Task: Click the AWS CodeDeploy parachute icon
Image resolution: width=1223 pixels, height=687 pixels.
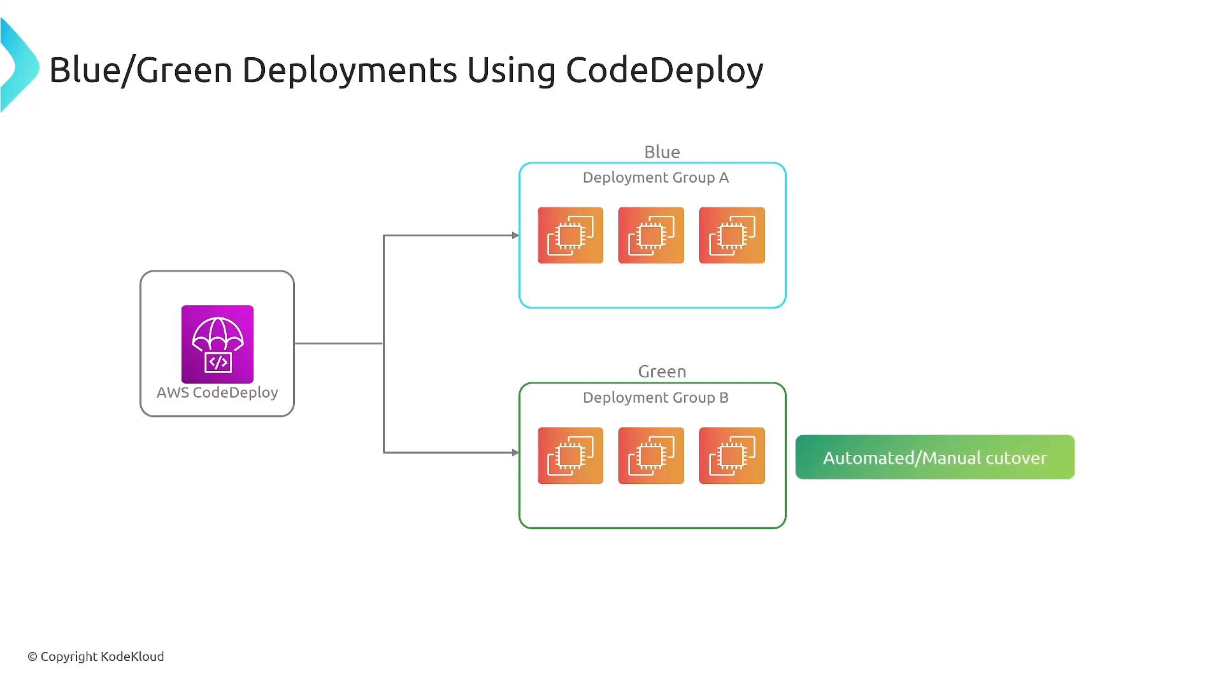Action: [x=217, y=344]
